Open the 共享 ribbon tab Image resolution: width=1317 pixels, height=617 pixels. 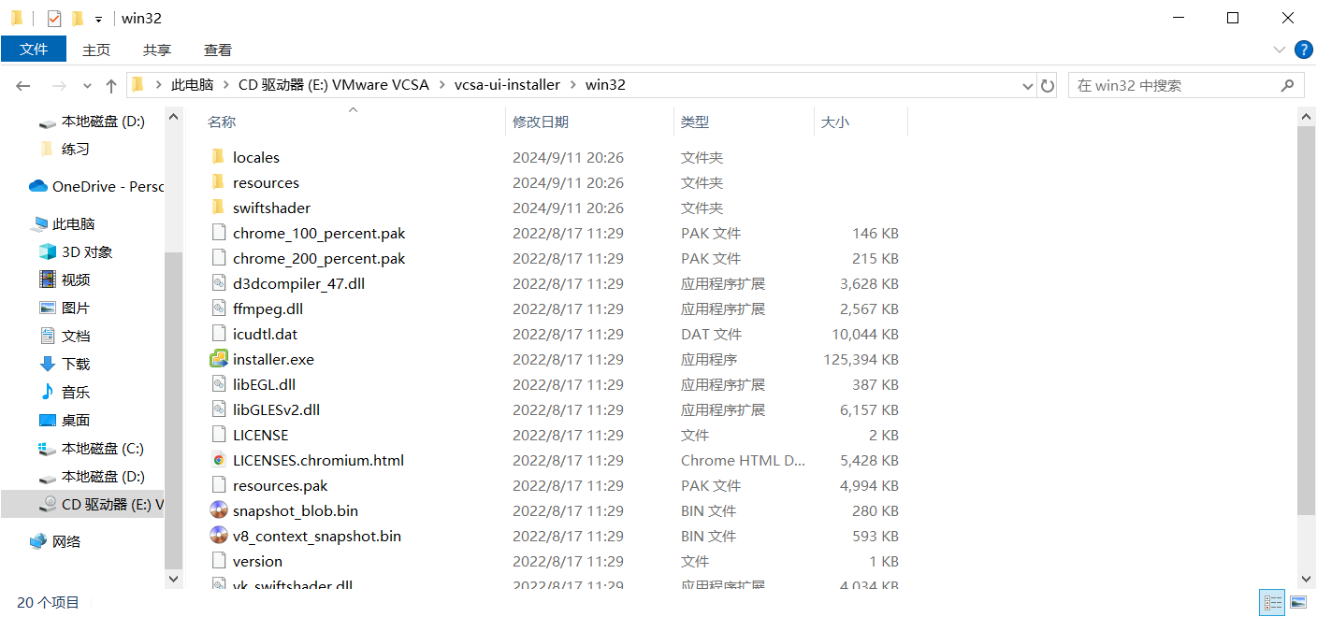point(157,50)
